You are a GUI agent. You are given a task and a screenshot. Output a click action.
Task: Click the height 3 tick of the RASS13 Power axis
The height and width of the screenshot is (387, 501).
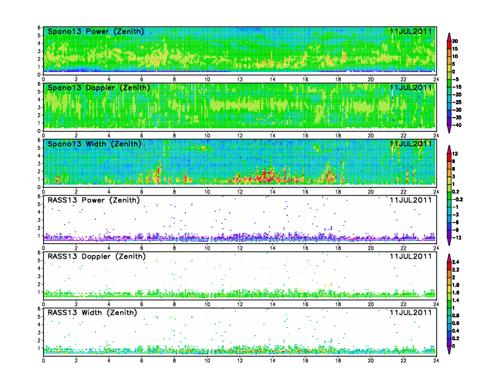[39, 220]
